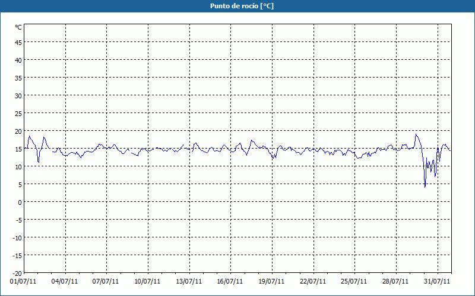
Task: Click the positive 15 y-axis label
Action: tap(18, 149)
